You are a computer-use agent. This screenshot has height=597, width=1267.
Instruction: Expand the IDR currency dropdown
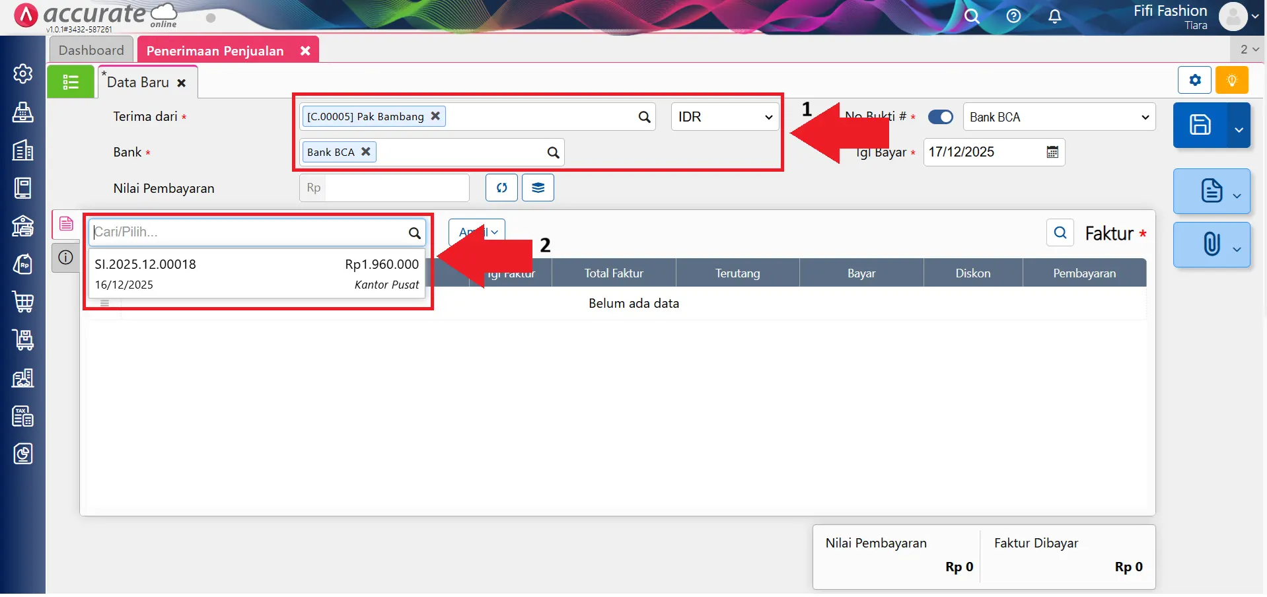[725, 117]
